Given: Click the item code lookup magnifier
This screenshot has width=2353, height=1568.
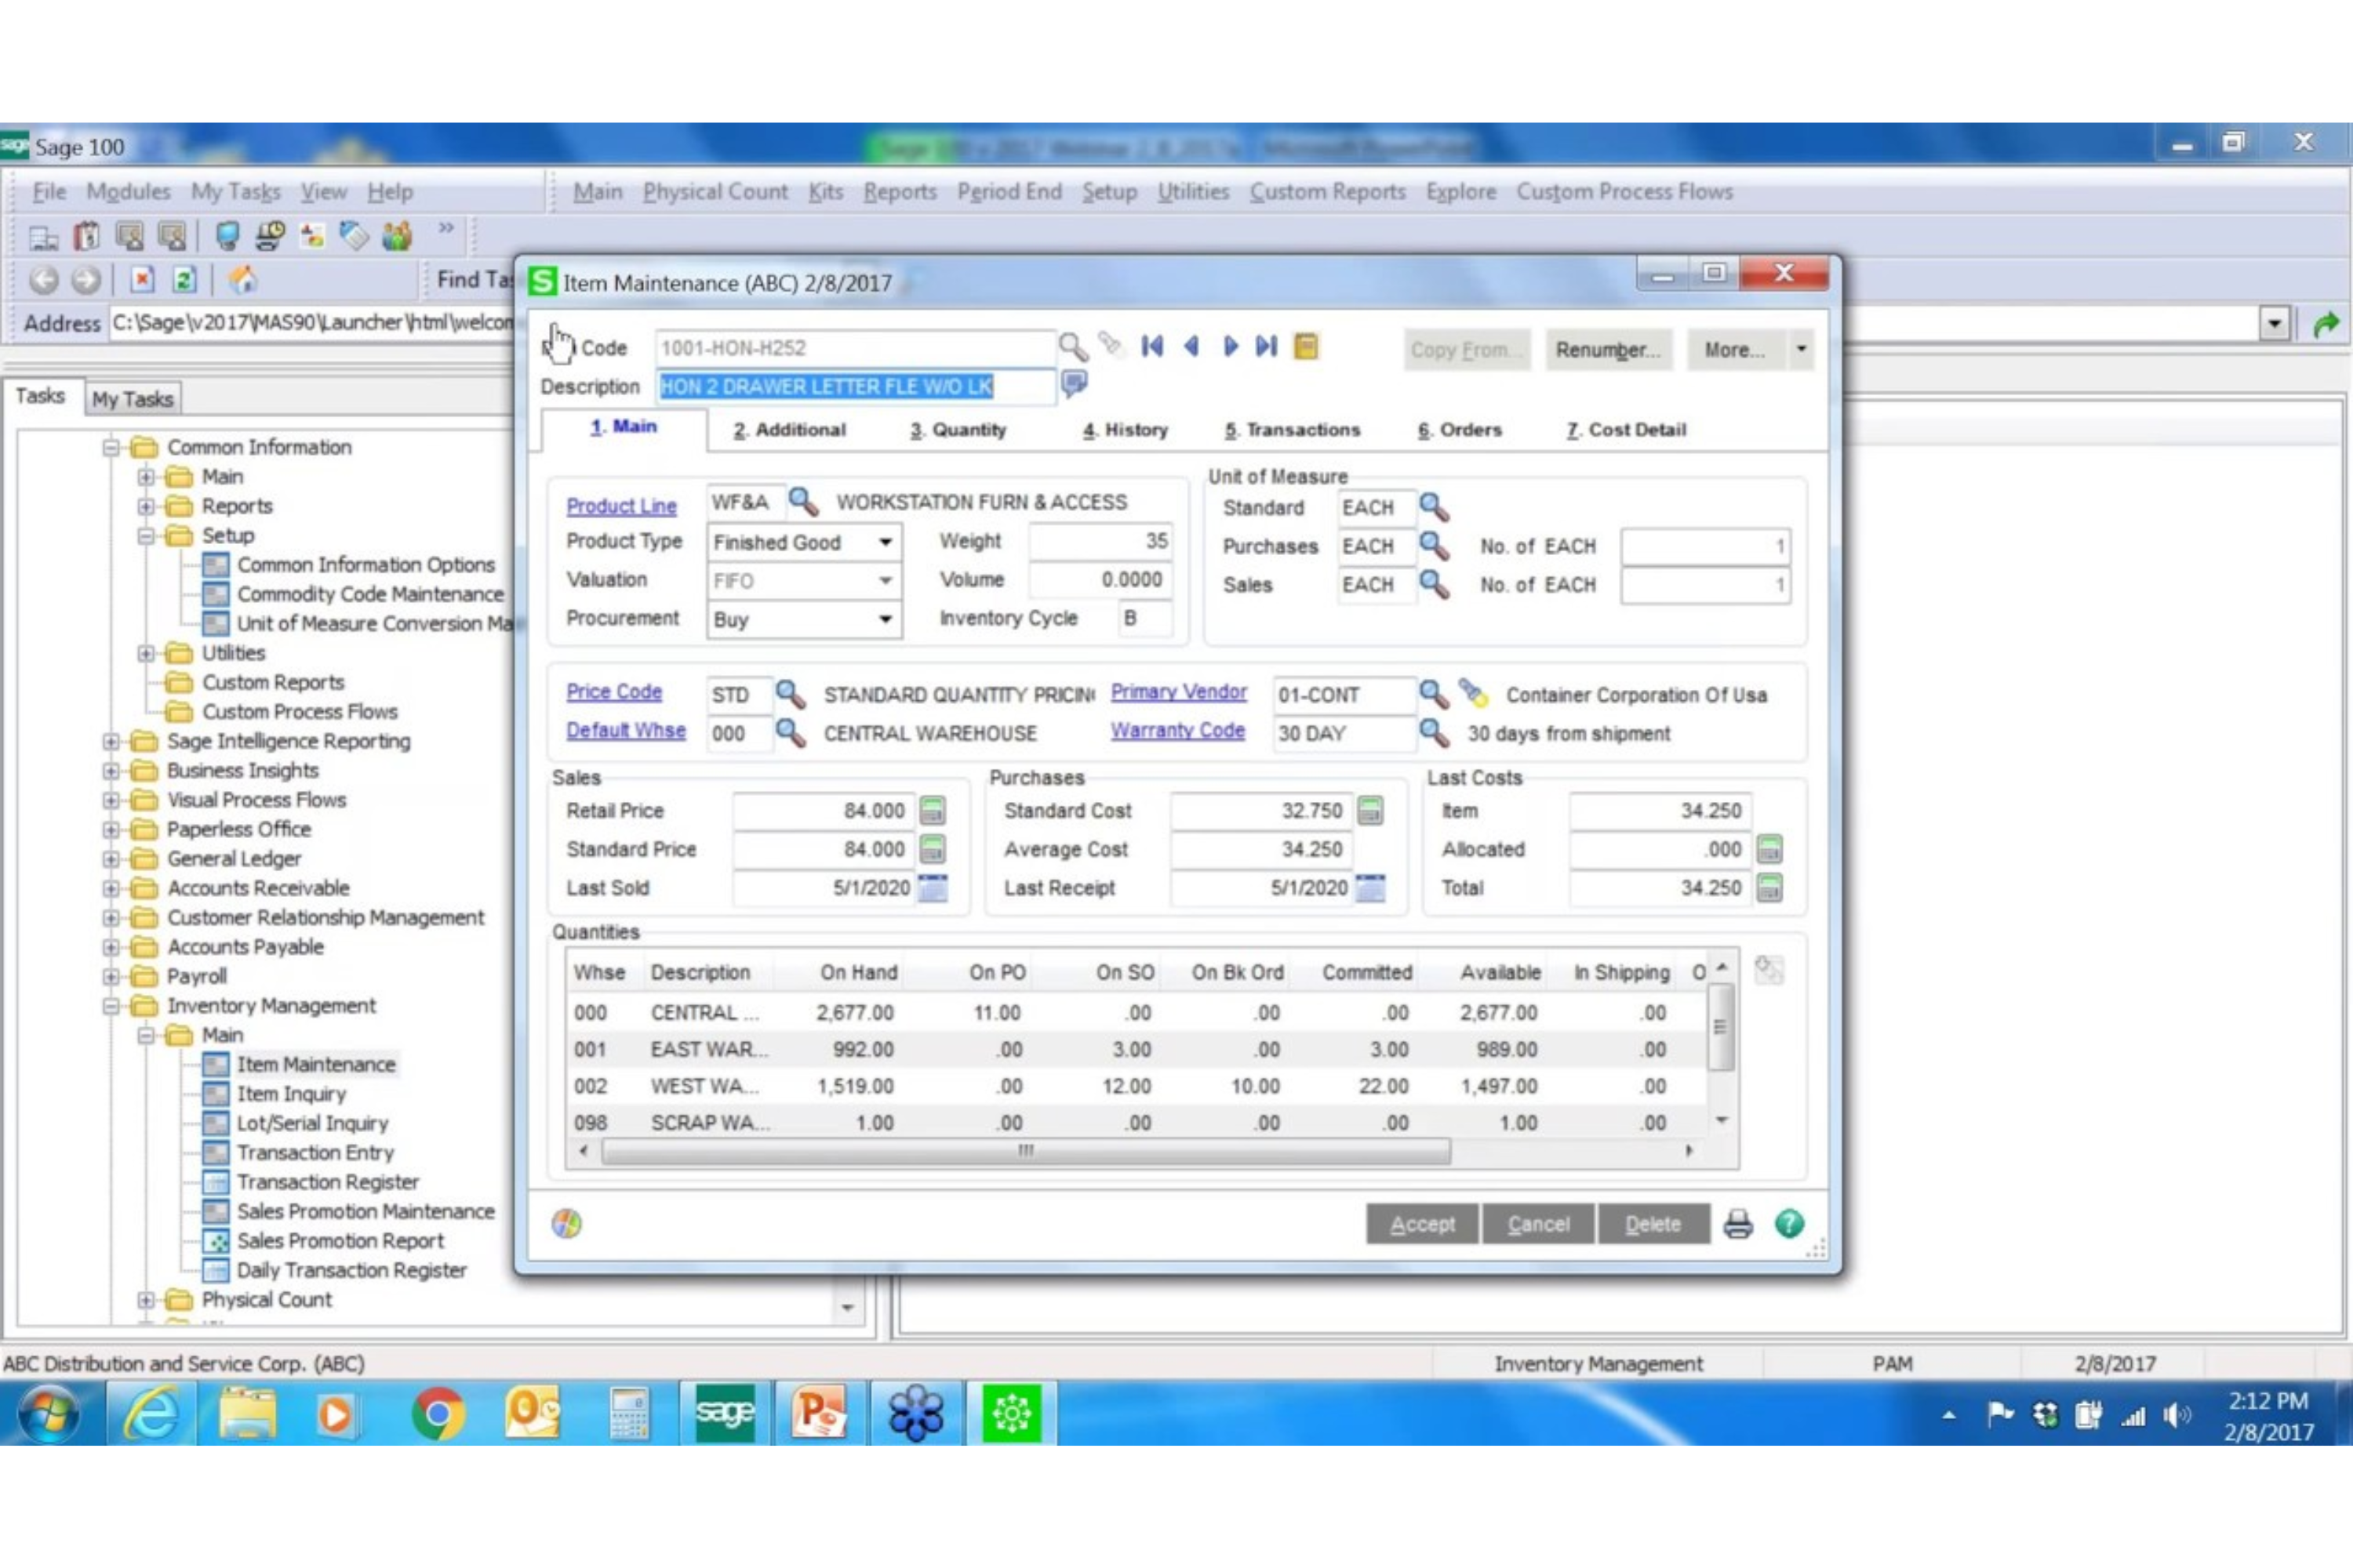Looking at the screenshot, I should coord(1071,347).
